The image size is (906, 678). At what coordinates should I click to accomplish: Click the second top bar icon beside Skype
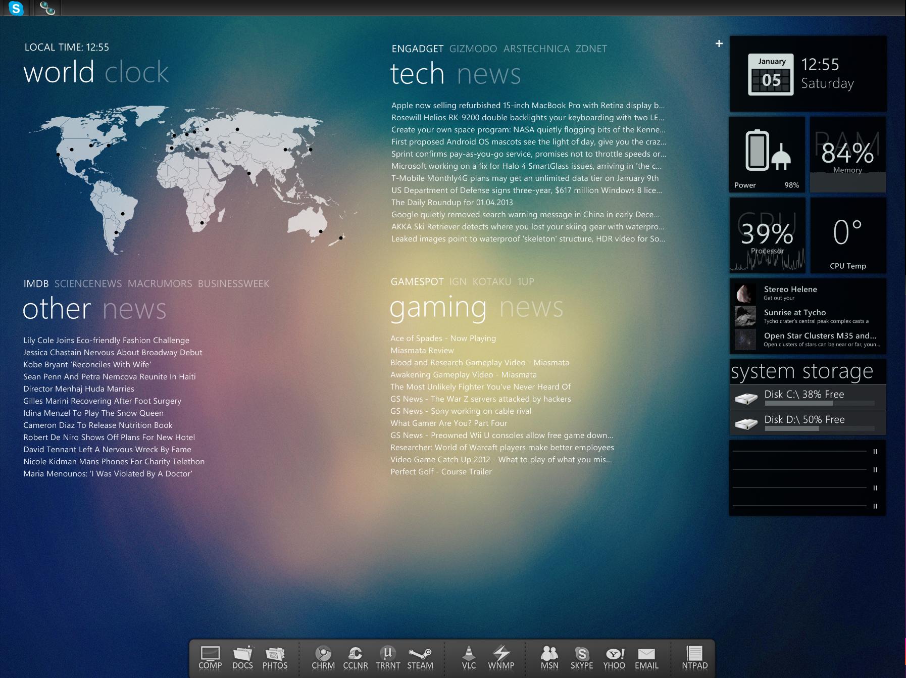tap(47, 8)
